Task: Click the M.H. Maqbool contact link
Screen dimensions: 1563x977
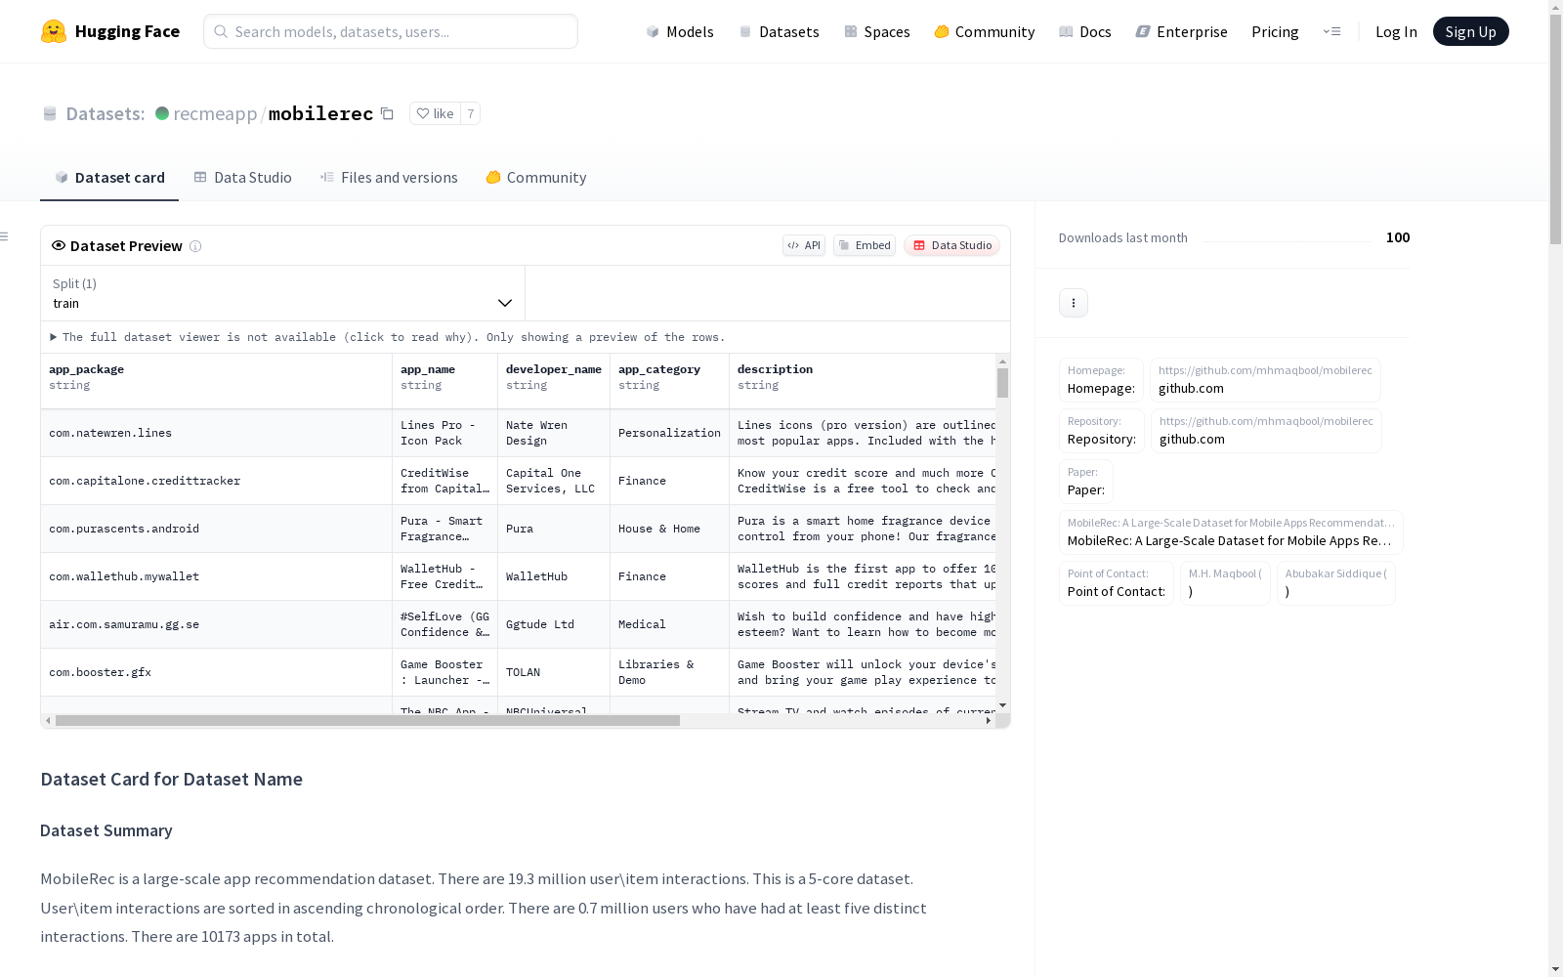Action: pyautogui.click(x=1225, y=583)
